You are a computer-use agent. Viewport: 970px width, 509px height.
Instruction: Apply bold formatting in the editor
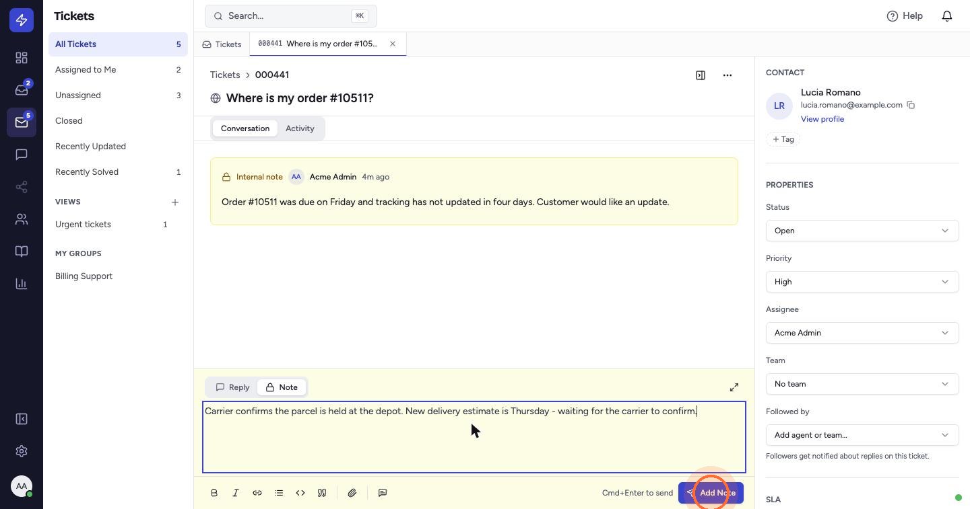(x=214, y=493)
